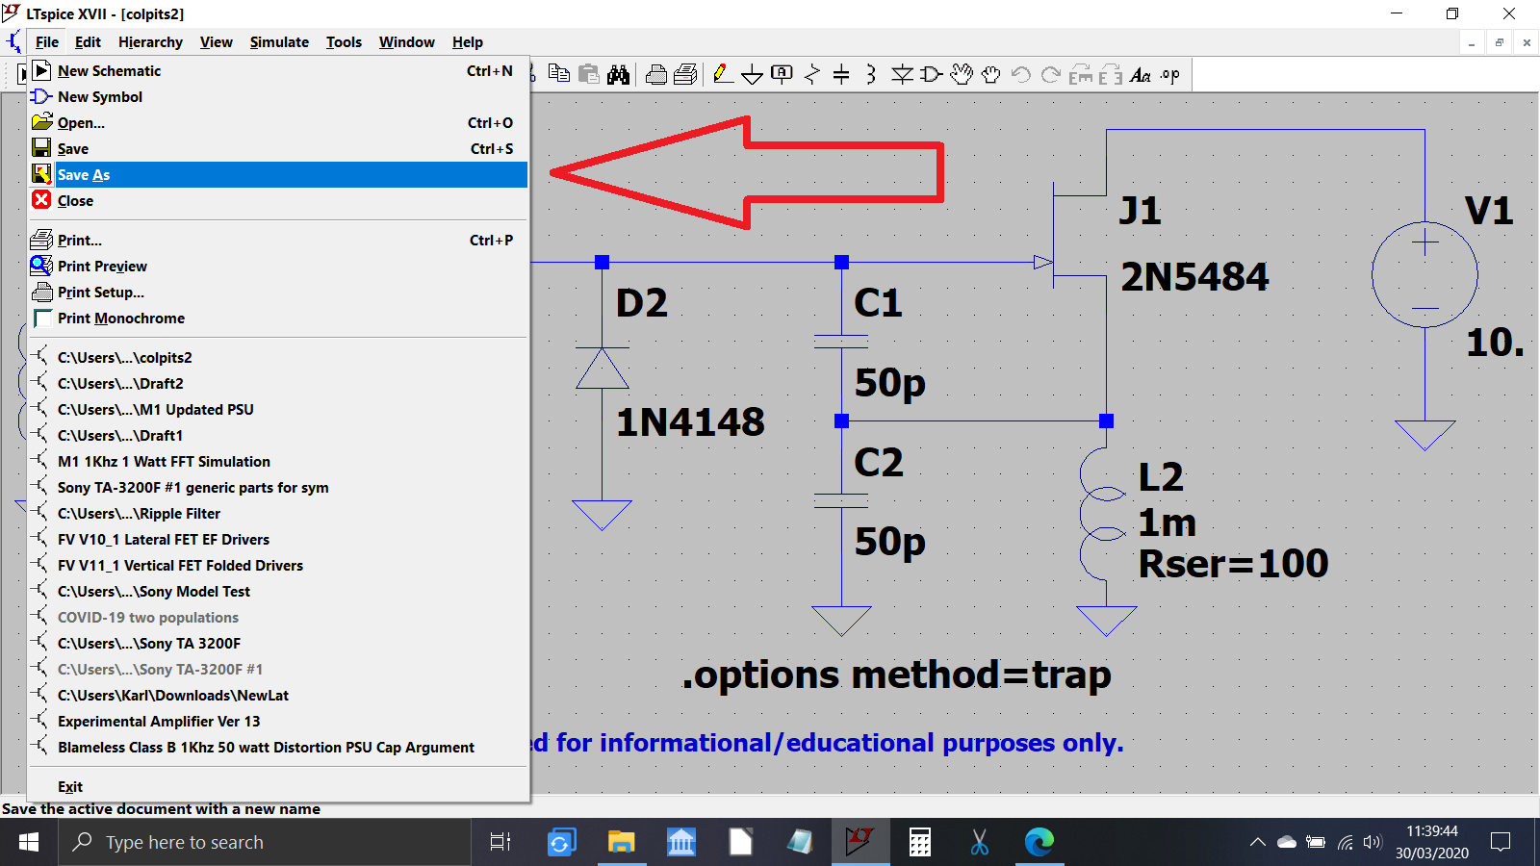Open recent file Sony Model Test
Screen dimensions: 1540x866
coord(279,592)
